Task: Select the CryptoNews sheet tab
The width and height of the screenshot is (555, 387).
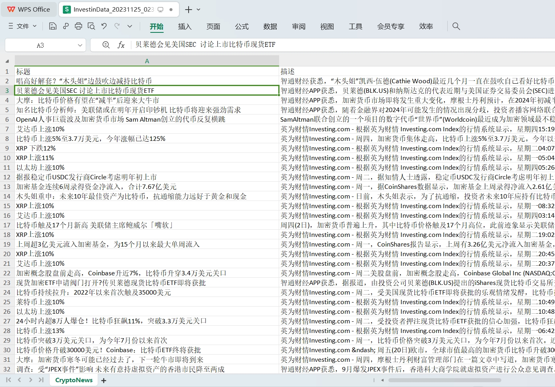Action: tap(74, 380)
